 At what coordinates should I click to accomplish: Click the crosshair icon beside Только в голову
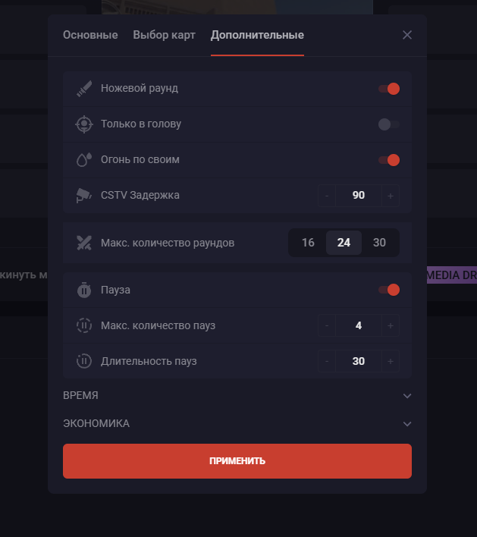(84, 124)
